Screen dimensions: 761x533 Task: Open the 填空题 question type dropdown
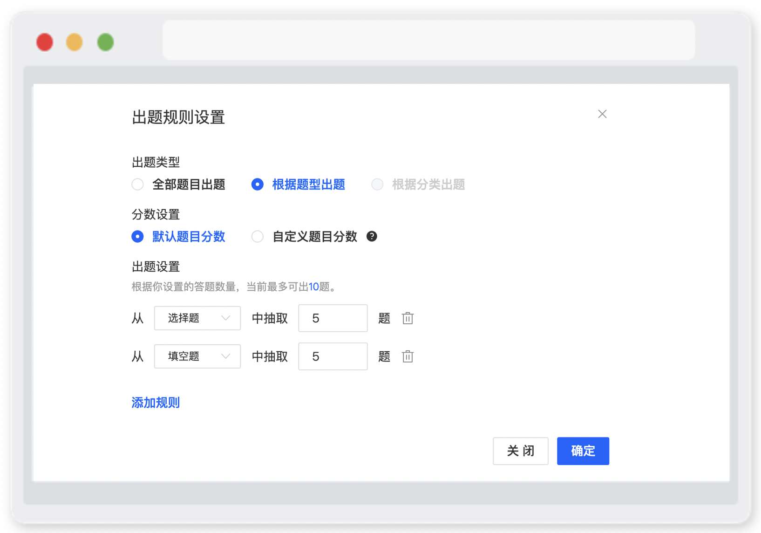[197, 356]
